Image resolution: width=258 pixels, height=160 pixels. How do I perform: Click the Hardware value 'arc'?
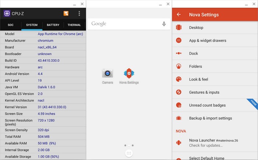click(x=40, y=67)
